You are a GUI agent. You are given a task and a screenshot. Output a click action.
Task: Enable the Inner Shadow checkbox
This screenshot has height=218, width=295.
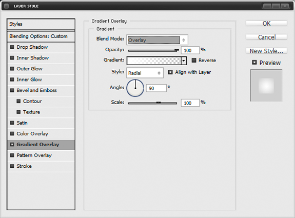point(12,58)
